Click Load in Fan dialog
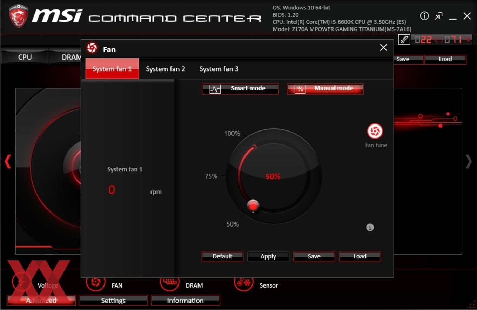 pos(360,256)
